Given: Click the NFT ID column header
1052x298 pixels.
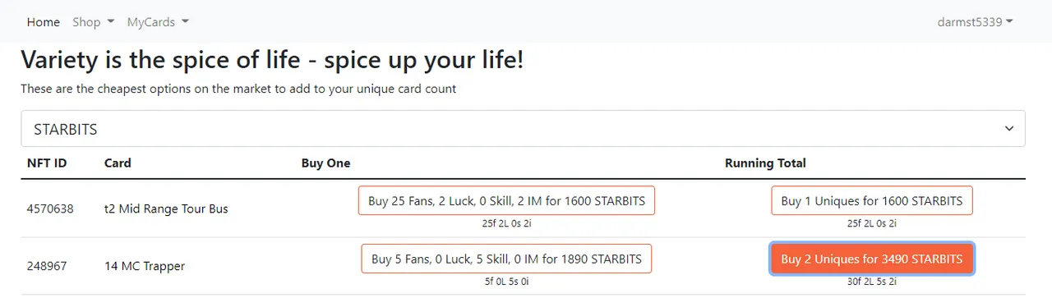Looking at the screenshot, I should [x=47, y=163].
